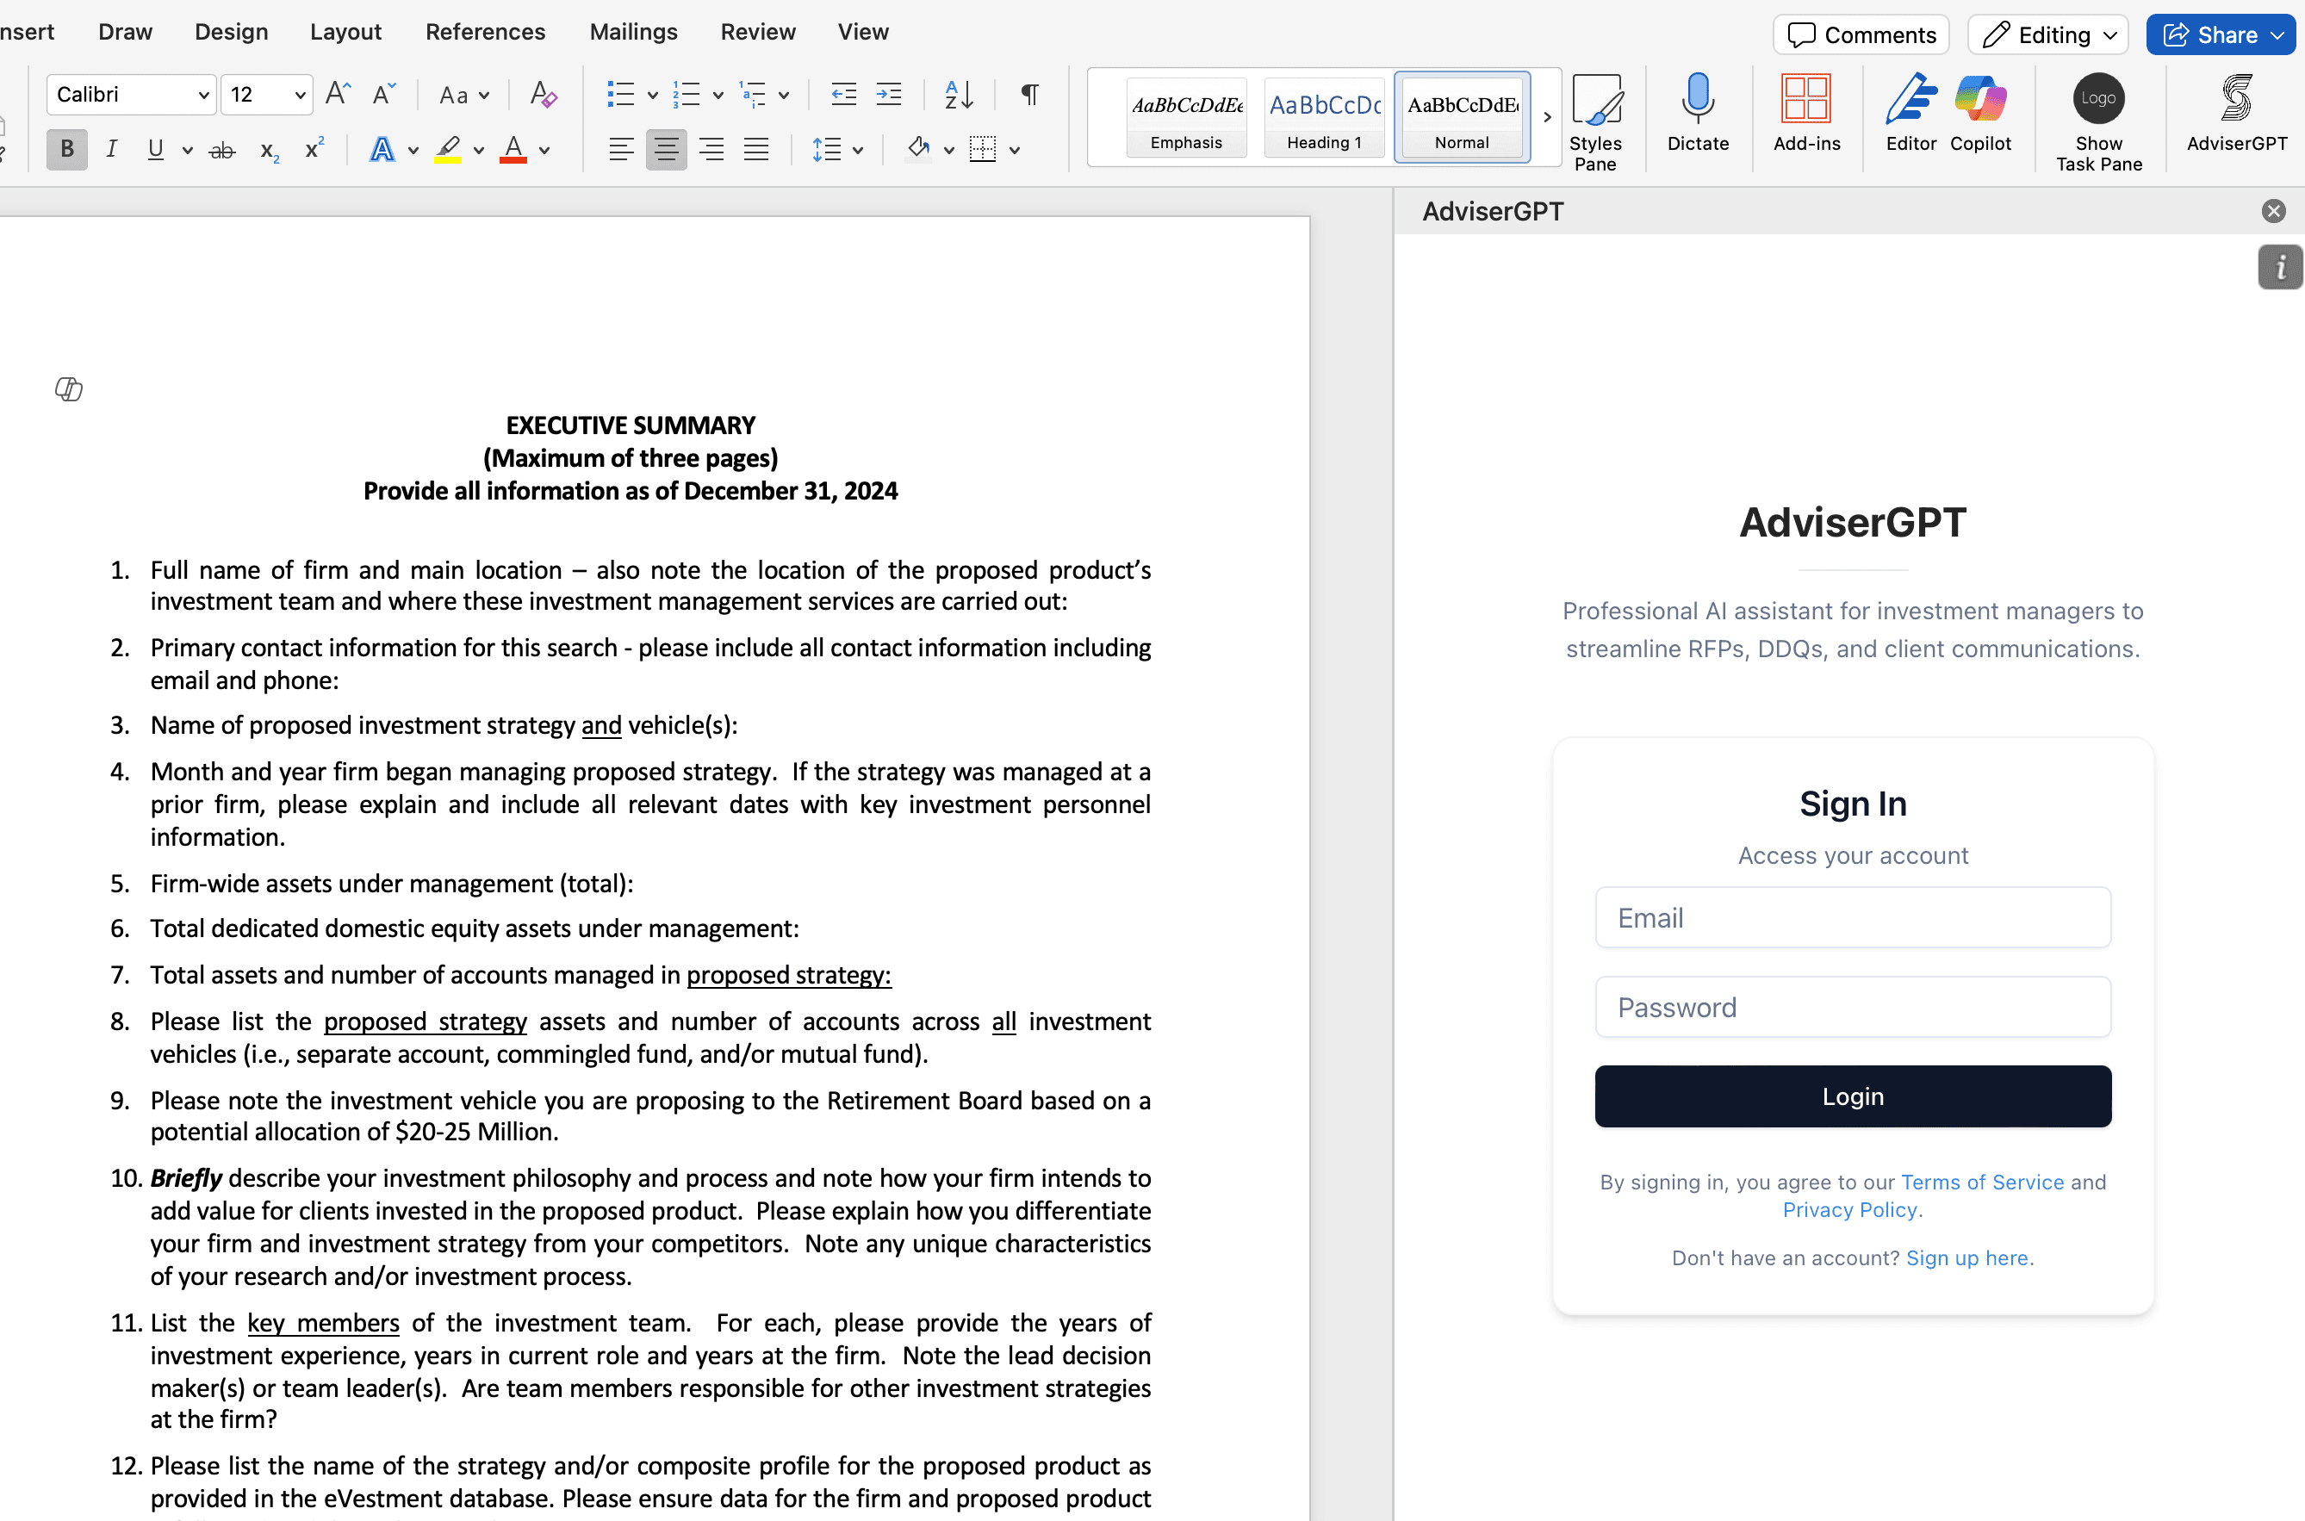Switch to References tab
Image resolution: width=2305 pixels, height=1521 pixels.
pos(485,32)
